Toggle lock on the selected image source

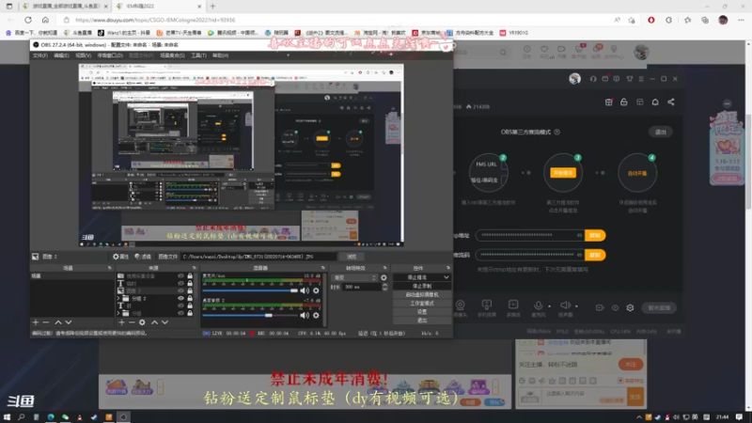(190, 290)
